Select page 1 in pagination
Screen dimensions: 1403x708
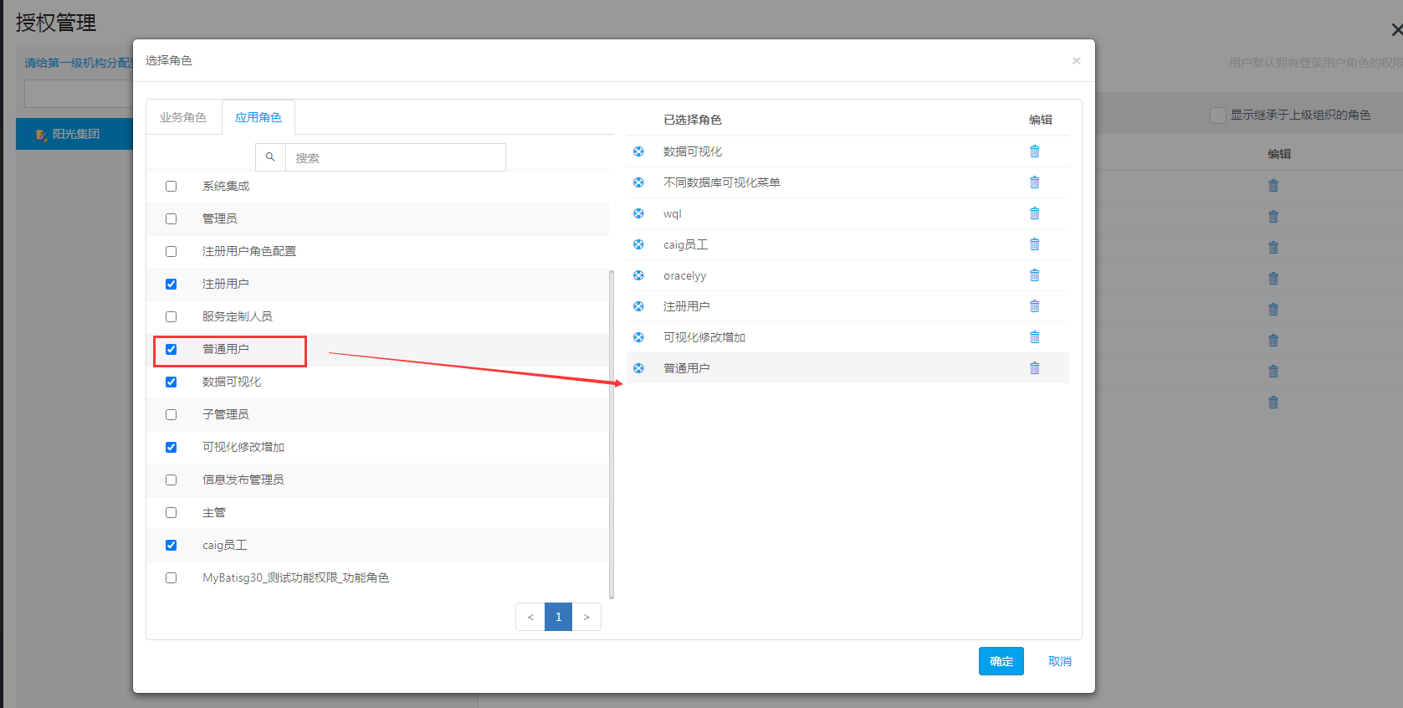tap(558, 617)
